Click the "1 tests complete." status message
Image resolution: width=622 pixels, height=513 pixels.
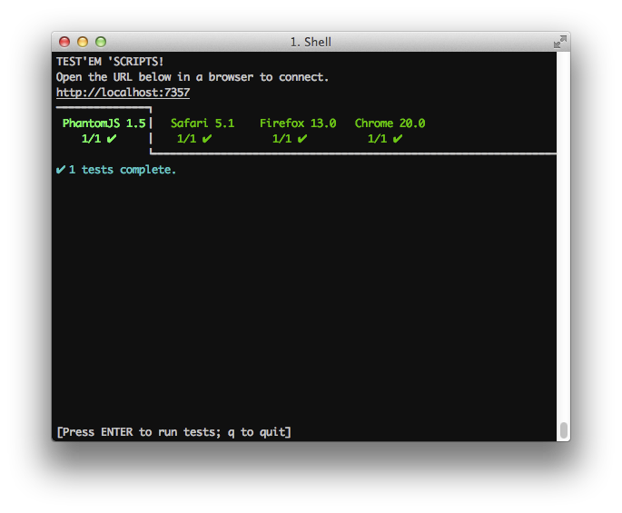tap(123, 170)
